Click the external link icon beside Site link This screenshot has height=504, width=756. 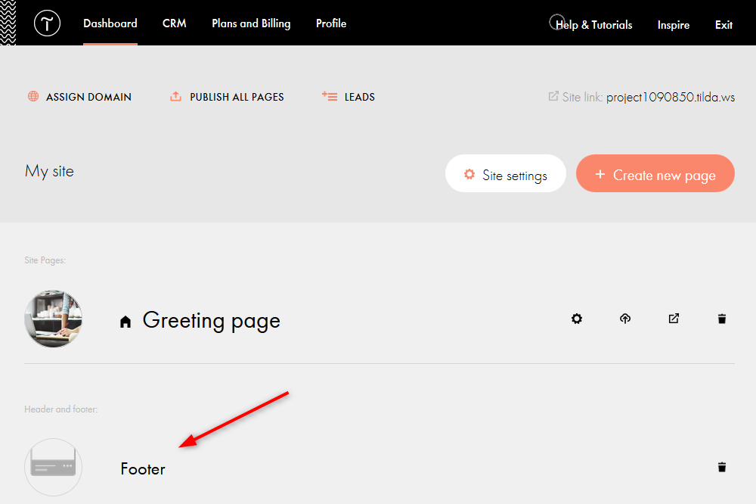pos(553,97)
